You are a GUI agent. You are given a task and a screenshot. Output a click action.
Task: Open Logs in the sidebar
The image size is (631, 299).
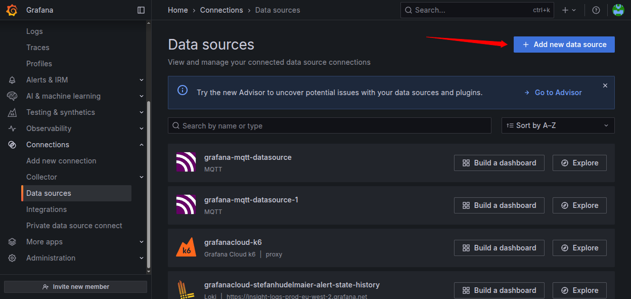(x=34, y=31)
